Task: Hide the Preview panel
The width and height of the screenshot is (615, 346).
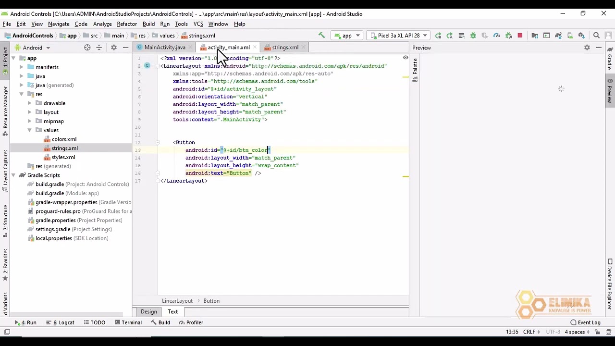Action: click(x=599, y=48)
